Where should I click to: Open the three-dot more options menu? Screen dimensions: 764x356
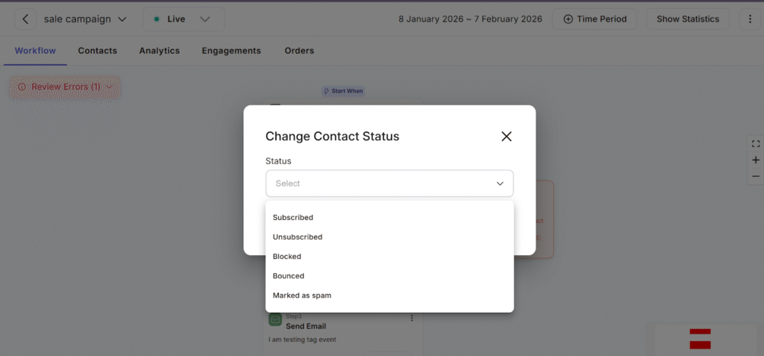tap(751, 19)
